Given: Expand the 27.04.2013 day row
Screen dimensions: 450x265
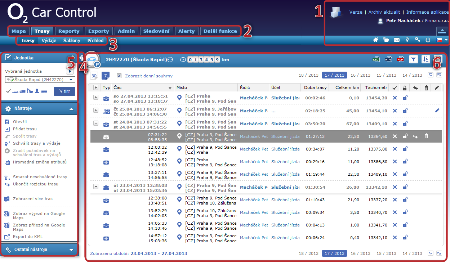Looking at the screenshot, I should [x=96, y=98].
